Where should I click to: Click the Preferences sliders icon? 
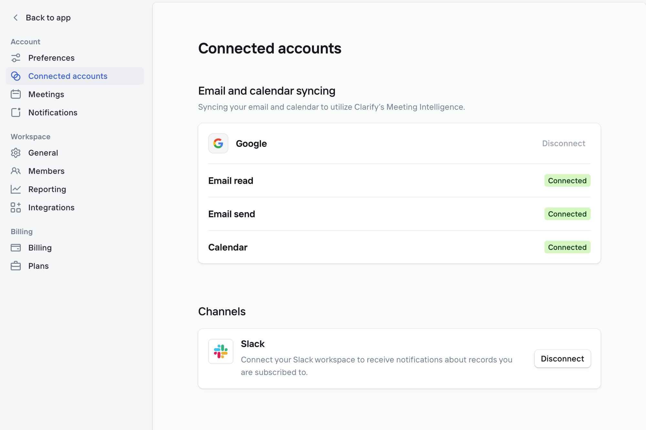tap(16, 58)
